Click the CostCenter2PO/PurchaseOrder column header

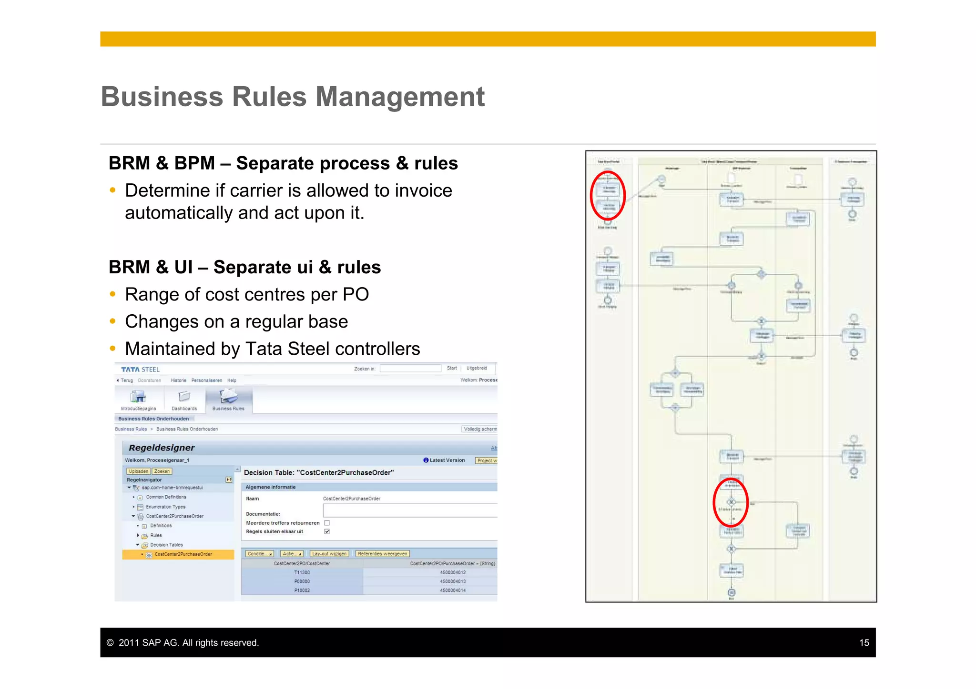click(x=430, y=564)
